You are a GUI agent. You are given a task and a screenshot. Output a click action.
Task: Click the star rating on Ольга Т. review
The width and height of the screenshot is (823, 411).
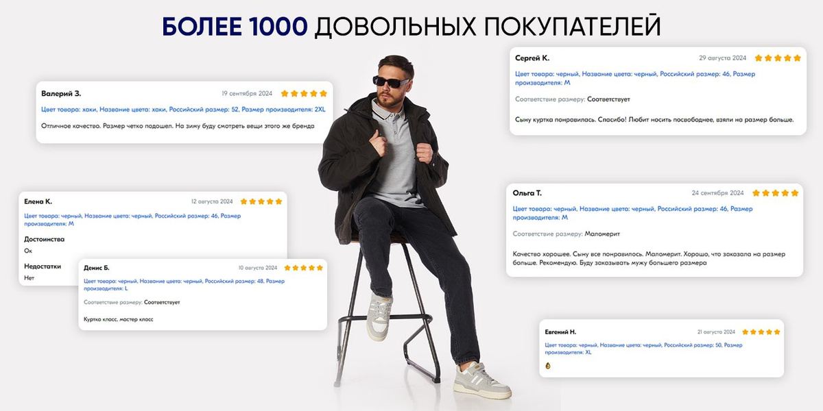pyautogui.click(x=776, y=193)
